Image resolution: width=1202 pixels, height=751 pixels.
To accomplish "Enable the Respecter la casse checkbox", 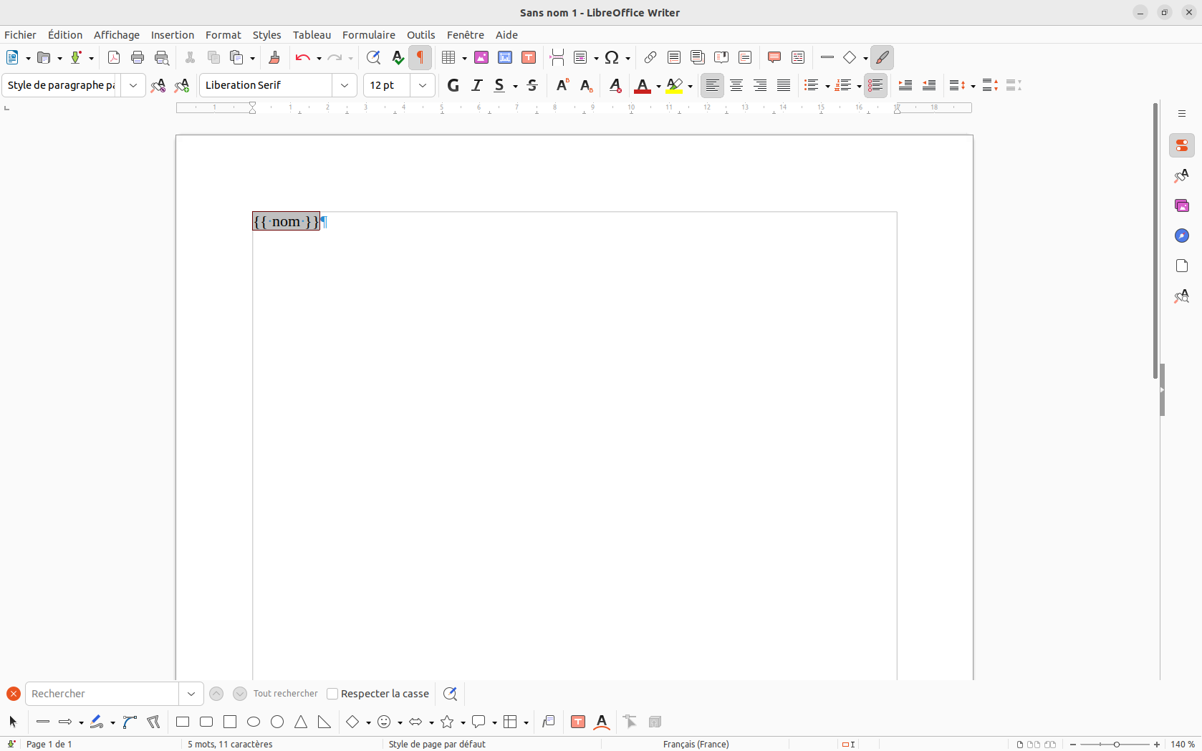I will (x=332, y=694).
